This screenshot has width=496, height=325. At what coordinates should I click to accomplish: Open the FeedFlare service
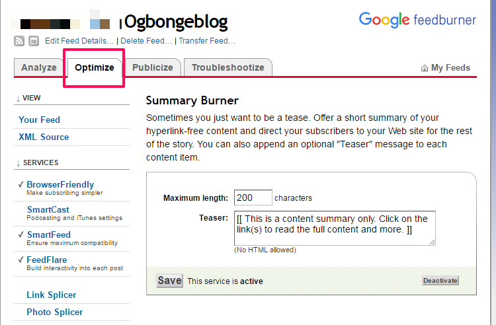[46, 260]
